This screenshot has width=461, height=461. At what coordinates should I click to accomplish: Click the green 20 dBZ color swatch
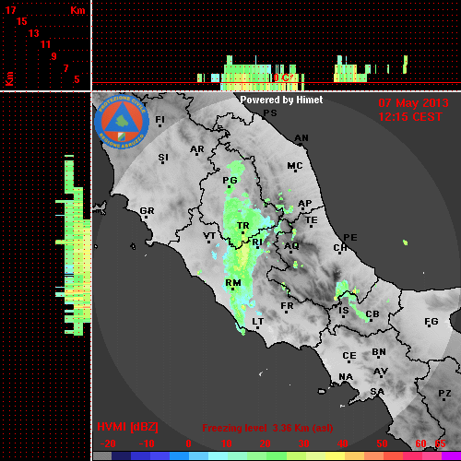click(x=257, y=455)
